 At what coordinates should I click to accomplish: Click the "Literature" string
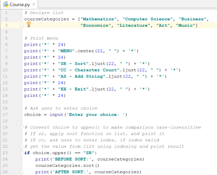tap(134, 26)
